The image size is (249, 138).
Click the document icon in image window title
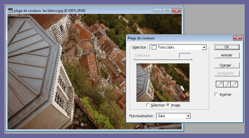tap(10, 10)
